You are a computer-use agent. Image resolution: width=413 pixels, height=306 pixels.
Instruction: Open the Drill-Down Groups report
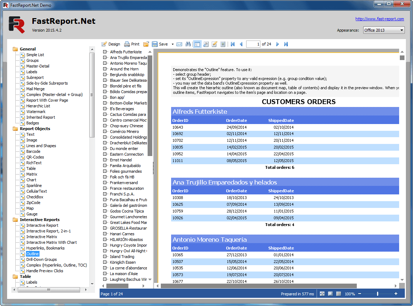[x=41, y=259]
